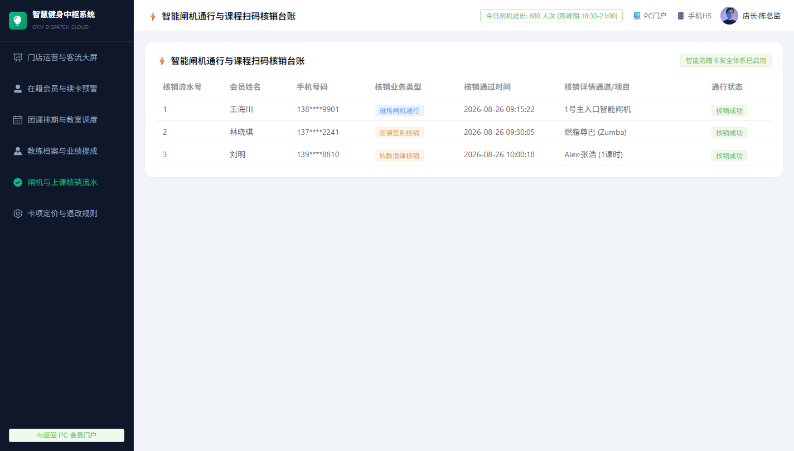Click the coach icon beside 教练档案与业绩提成
Screen dimensions: 794x451
[18, 151]
